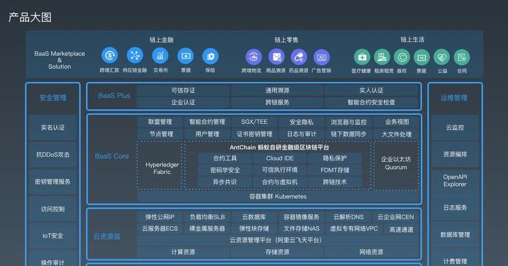Click the 虚拟专有网络VPC box
The image size is (508, 266).
(354, 229)
